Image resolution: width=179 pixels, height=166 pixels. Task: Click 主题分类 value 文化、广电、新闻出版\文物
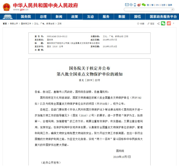click(115, 36)
